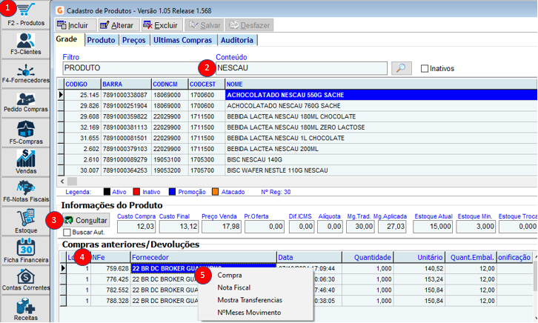Switch to the Grade tab

point(70,39)
